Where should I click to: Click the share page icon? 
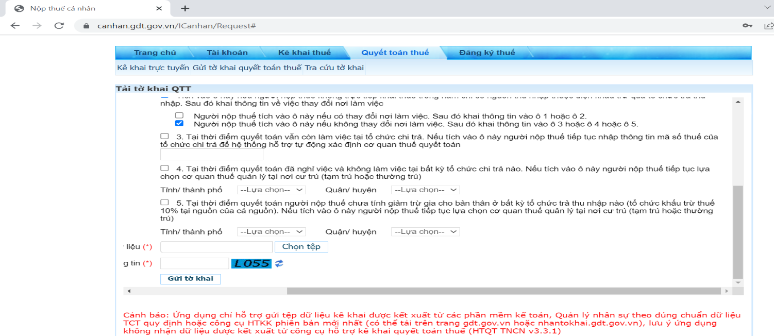[768, 26]
